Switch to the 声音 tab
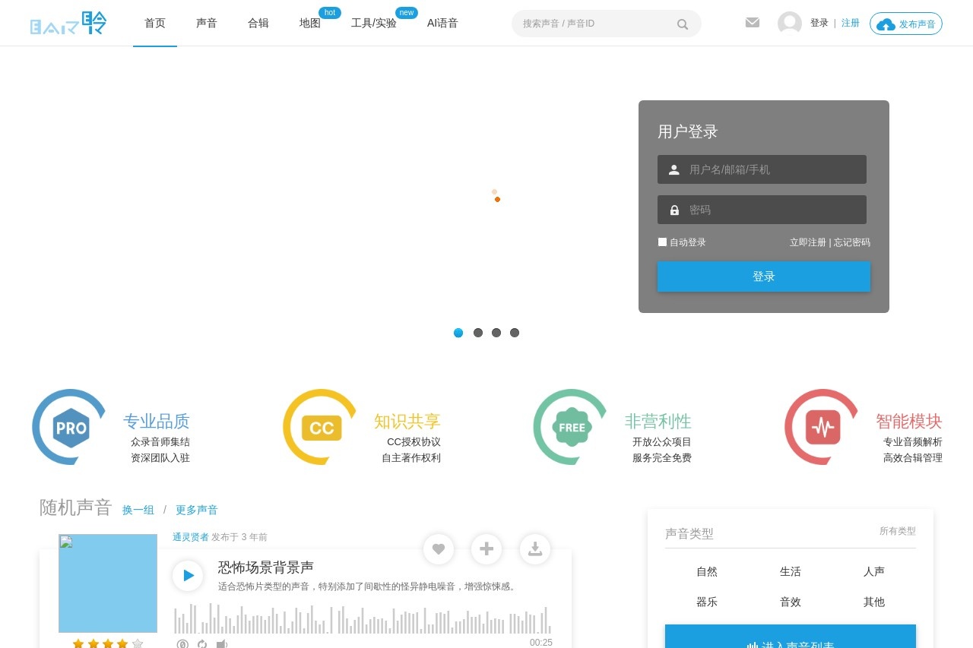This screenshot has height=648, width=973. tap(207, 23)
